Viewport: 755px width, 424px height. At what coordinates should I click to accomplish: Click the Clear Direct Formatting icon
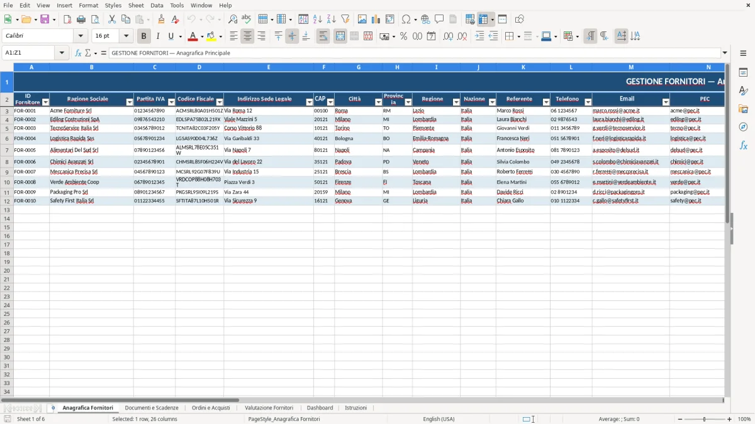pyautogui.click(x=176, y=19)
